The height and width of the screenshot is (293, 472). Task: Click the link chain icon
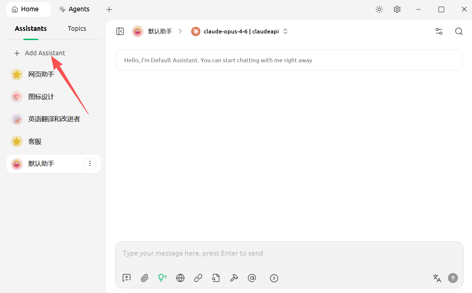[198, 278]
